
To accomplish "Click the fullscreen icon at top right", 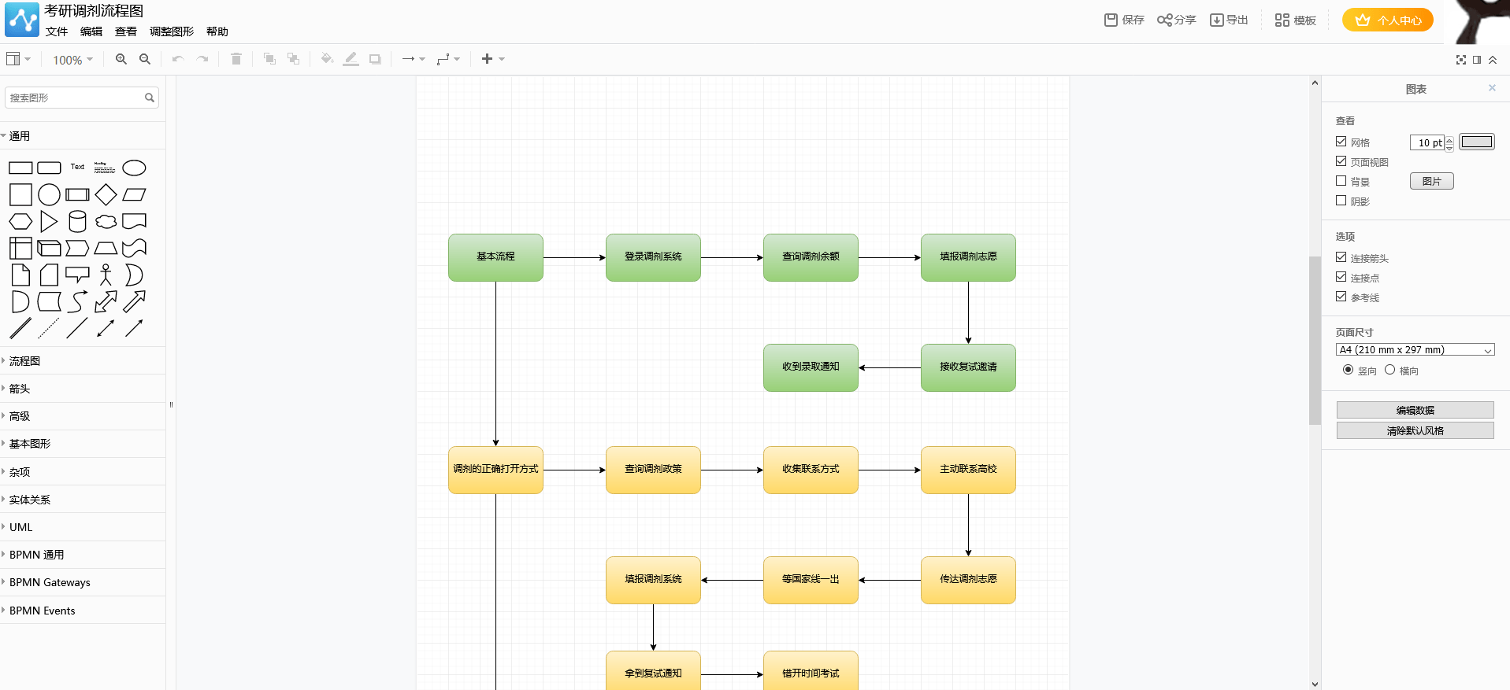I will pos(1461,60).
